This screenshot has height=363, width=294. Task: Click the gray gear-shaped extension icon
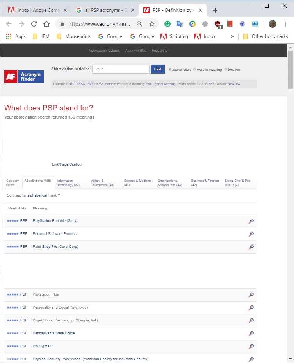[205, 24]
